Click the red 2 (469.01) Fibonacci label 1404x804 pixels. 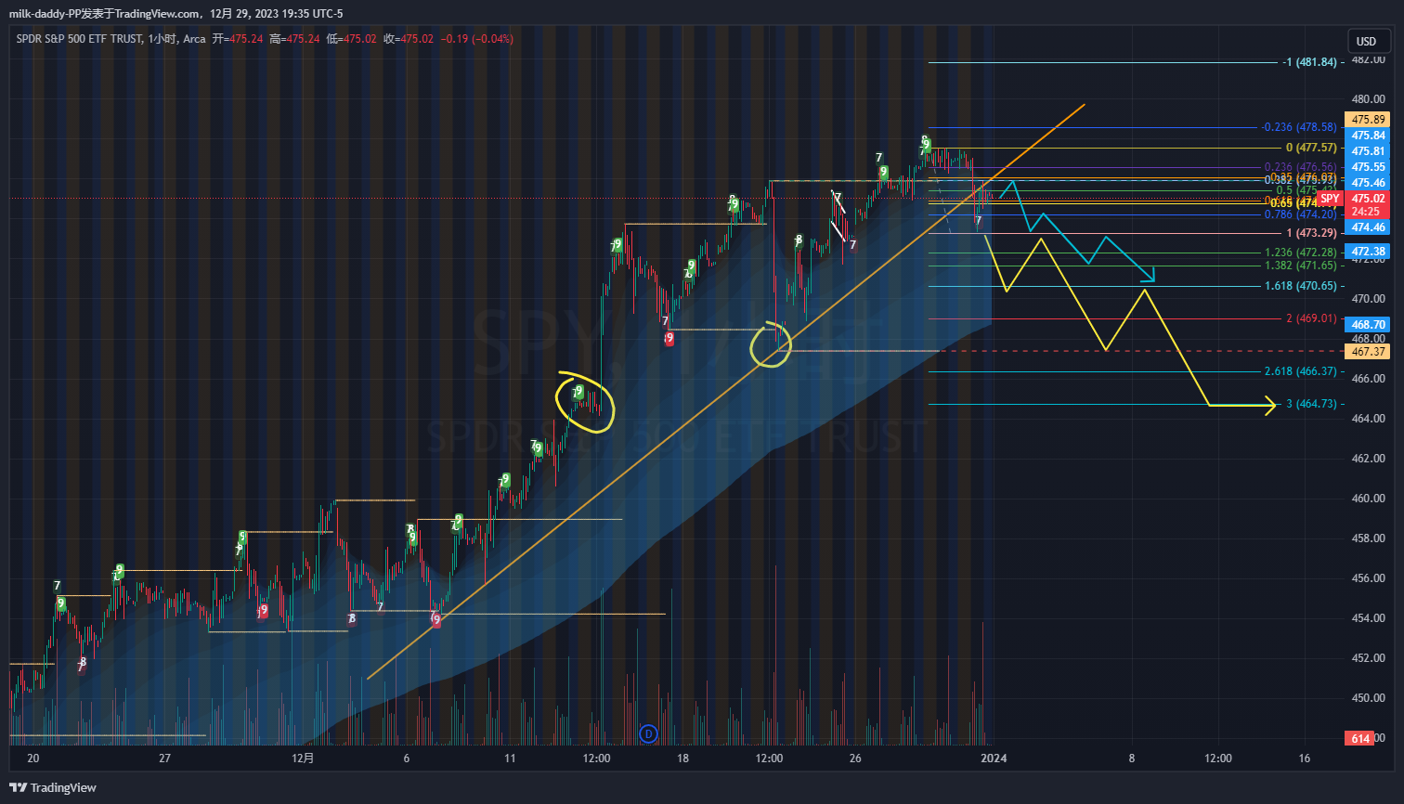[x=1310, y=318]
